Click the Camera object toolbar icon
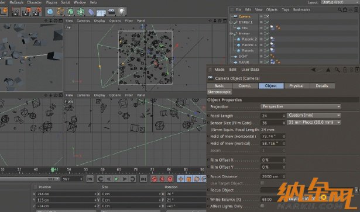This screenshot has width=360, height=212. click(x=112, y=12)
